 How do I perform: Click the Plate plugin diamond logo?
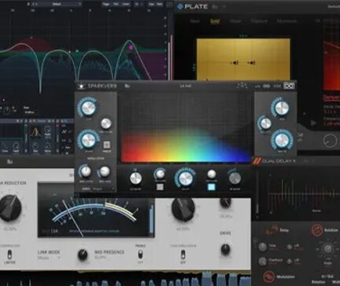point(180,6)
